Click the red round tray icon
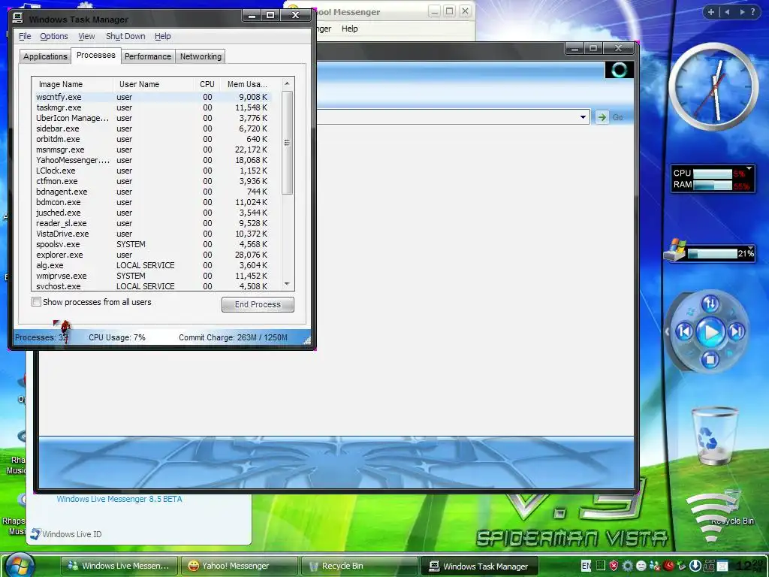 pyautogui.click(x=668, y=566)
